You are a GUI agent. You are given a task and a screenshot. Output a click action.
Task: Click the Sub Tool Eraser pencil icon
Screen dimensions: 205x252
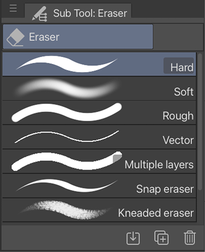tap(40, 14)
